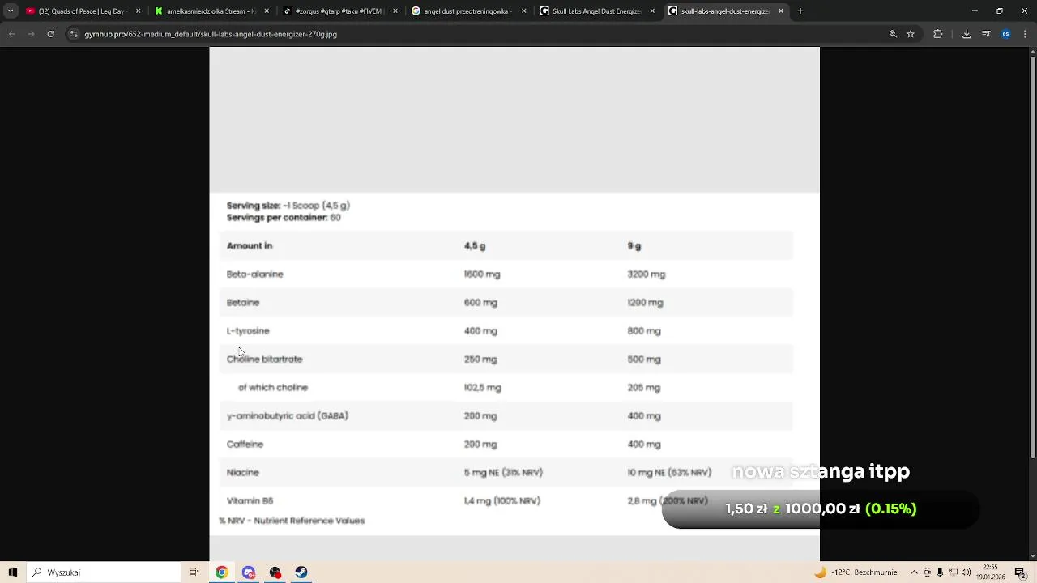The image size is (1037, 583).
Task: Click the 'Beta-alanine' ingredient text
Action: click(254, 274)
